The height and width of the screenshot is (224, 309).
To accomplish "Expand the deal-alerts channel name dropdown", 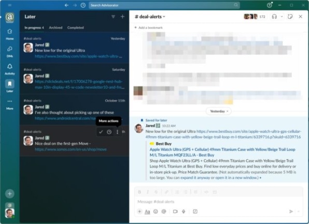I will 150,17.
